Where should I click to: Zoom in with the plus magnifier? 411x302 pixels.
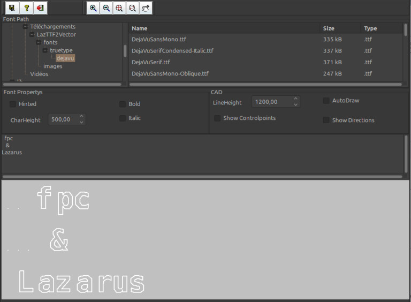tap(93, 8)
